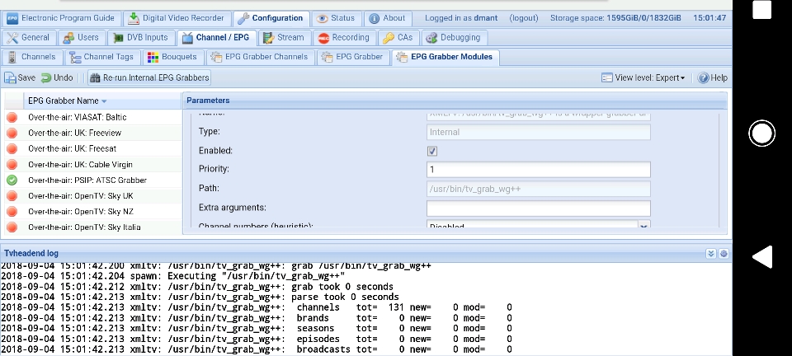Click the logout link
The image size is (792, 356).
[524, 18]
